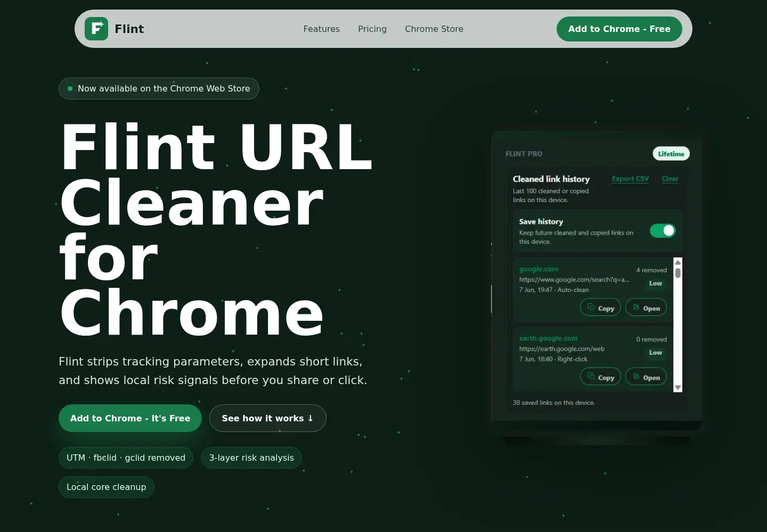Open the google.com cleaned link

click(646, 308)
